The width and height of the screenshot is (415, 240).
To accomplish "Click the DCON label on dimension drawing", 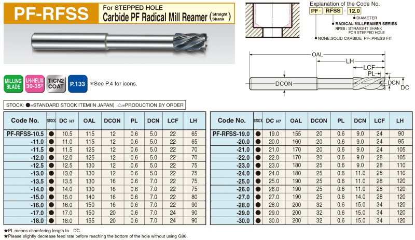I will (285, 83).
